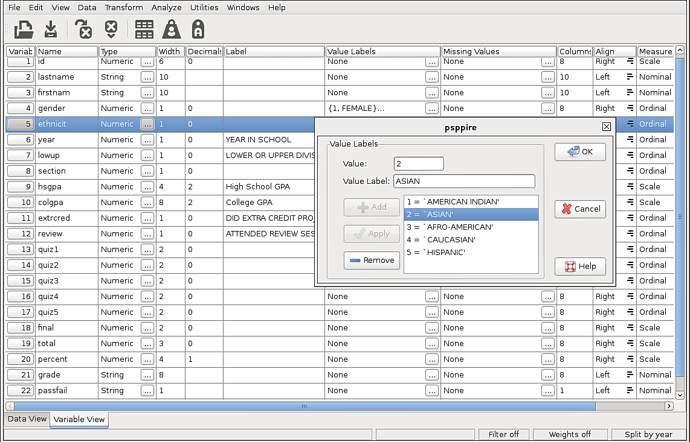Click the vertical scrollbar down arrow
This screenshot has width=690, height=442.
(x=680, y=395)
